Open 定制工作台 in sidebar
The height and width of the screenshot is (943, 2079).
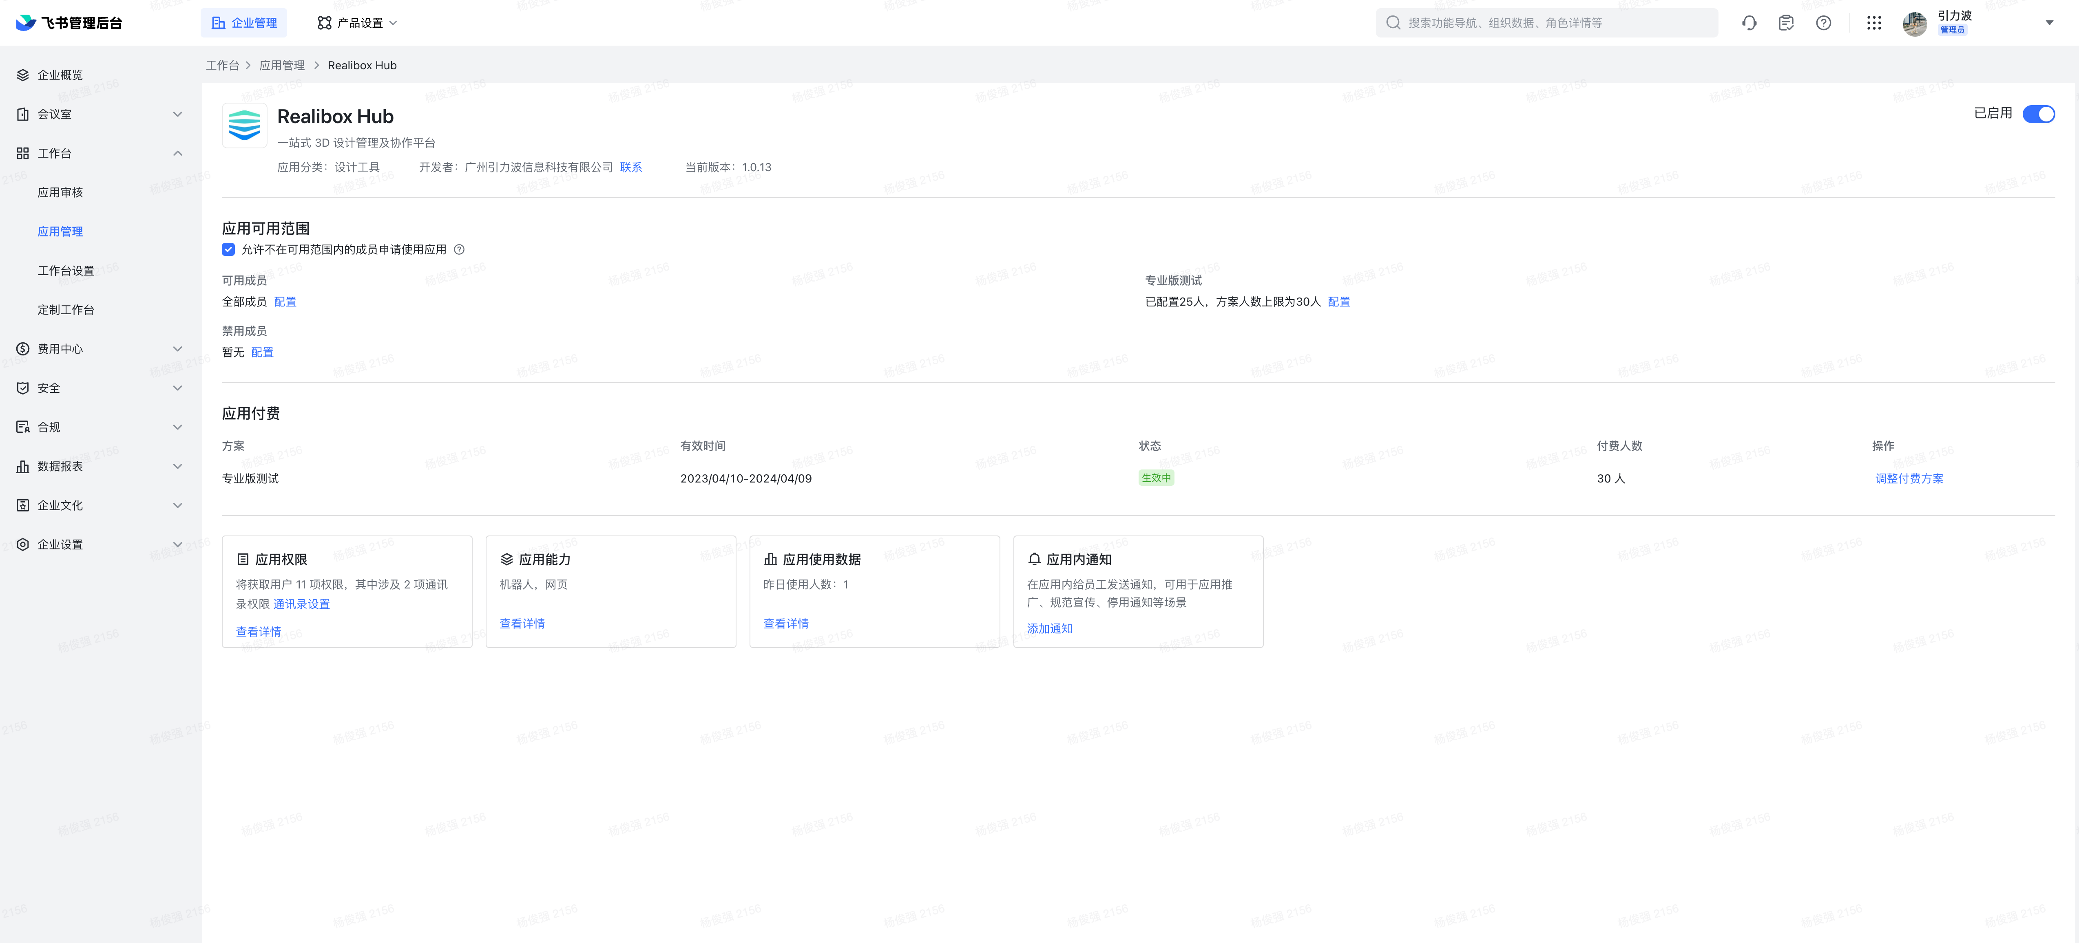coord(66,310)
